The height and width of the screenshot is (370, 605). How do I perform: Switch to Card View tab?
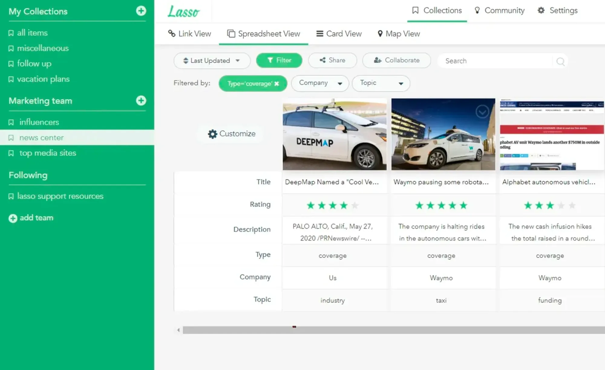tap(339, 34)
